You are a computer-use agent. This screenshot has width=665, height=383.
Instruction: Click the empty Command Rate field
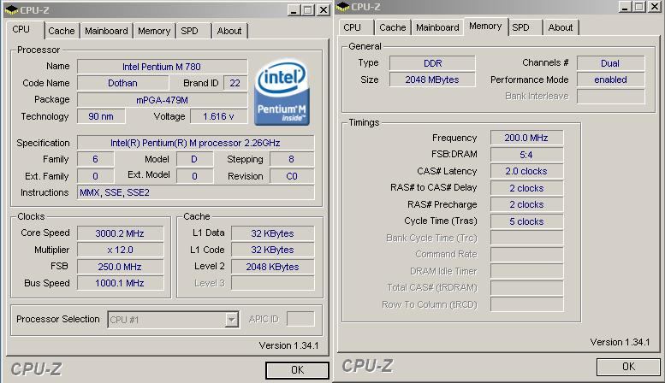click(526, 255)
